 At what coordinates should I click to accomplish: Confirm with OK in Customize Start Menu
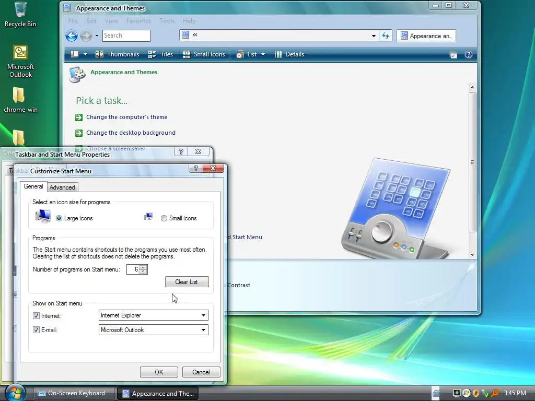pos(159,372)
